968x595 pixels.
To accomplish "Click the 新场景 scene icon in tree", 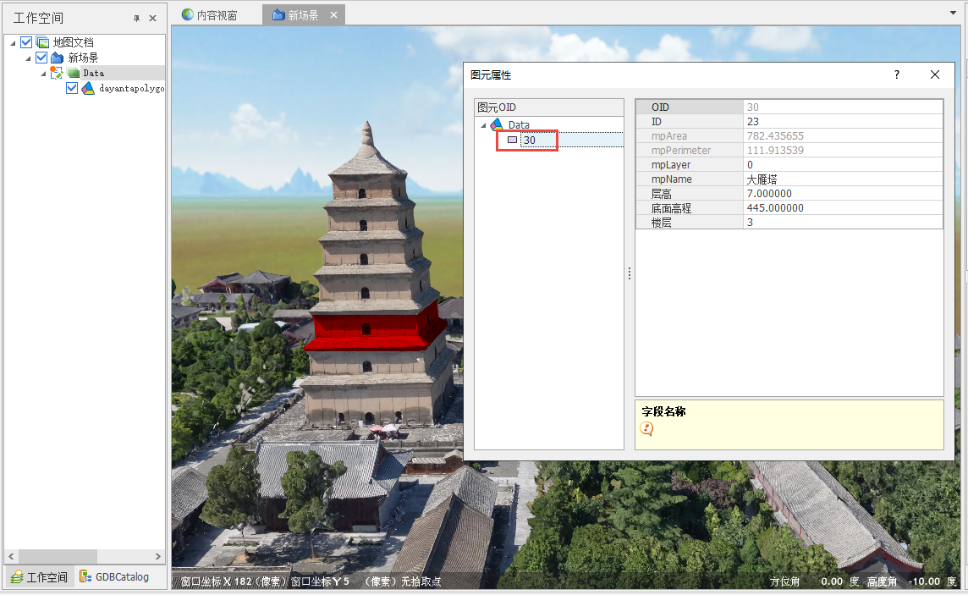I will (x=58, y=58).
